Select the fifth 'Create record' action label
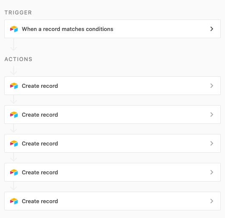This screenshot has height=218, width=225. click(40, 201)
